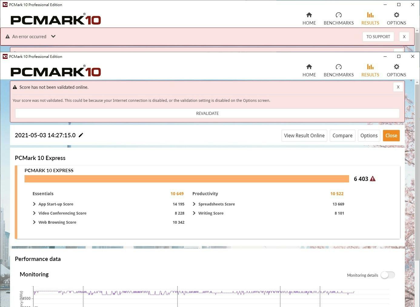Click the 'Performance data' heading
Viewport: 420px width, 307px height.
click(x=38, y=259)
